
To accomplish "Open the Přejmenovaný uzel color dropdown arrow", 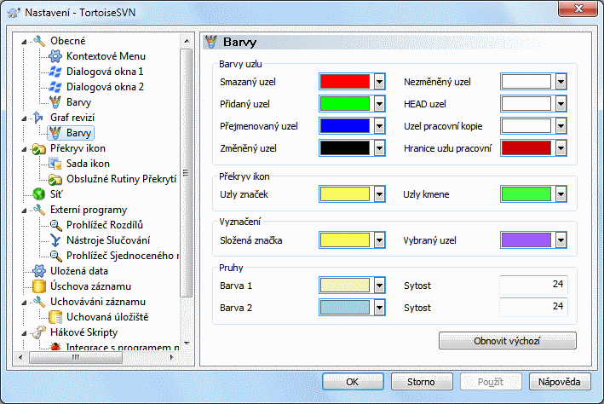I will pos(379,125).
